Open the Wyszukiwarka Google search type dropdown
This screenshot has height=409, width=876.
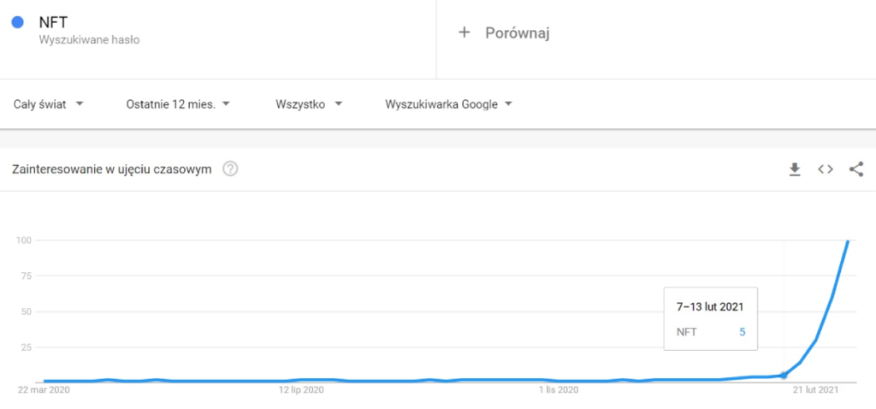(x=448, y=104)
